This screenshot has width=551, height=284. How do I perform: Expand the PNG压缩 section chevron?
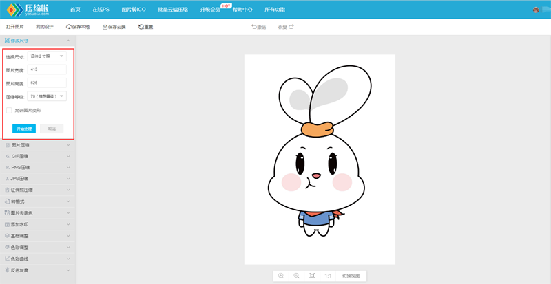coord(68,167)
